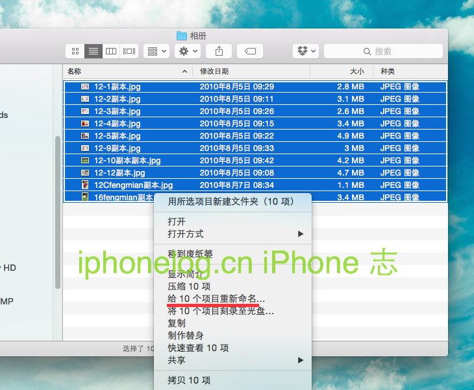This screenshot has width=474, height=390.
Task: Click the thumbnail icon of 12-9副本.jpg
Action: click(85, 148)
